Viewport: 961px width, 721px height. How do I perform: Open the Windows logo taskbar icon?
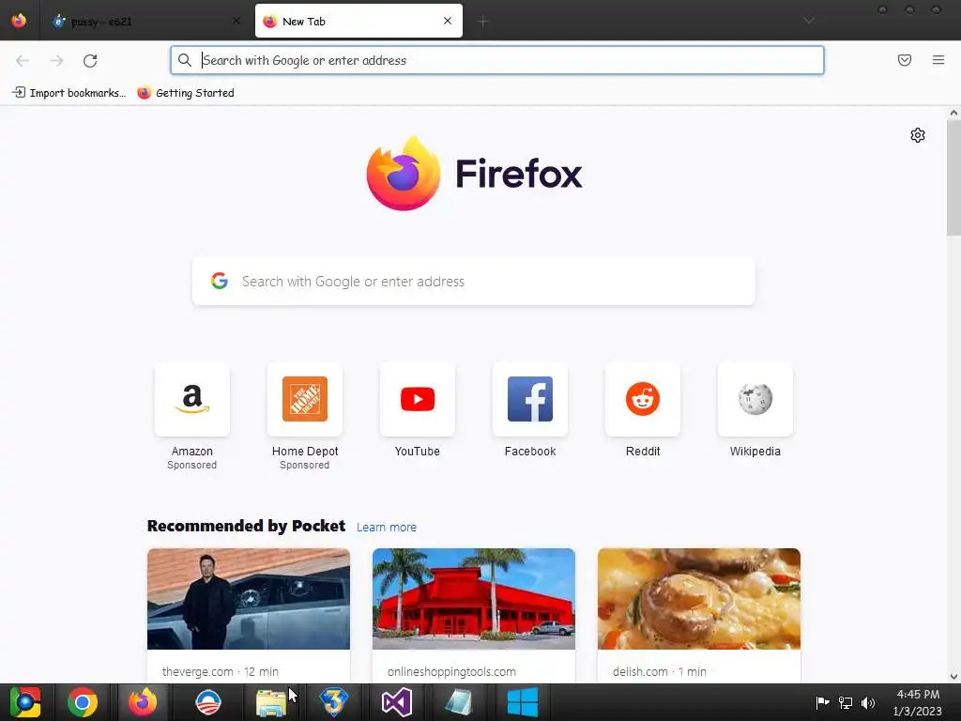pos(523,702)
